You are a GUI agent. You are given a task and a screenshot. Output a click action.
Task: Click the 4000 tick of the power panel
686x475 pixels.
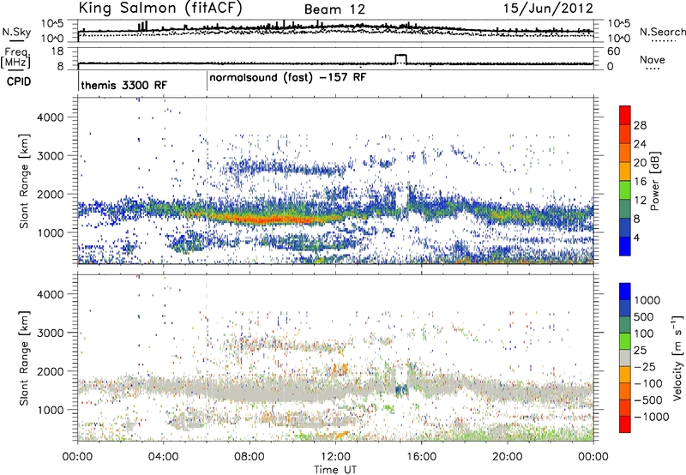[51, 117]
